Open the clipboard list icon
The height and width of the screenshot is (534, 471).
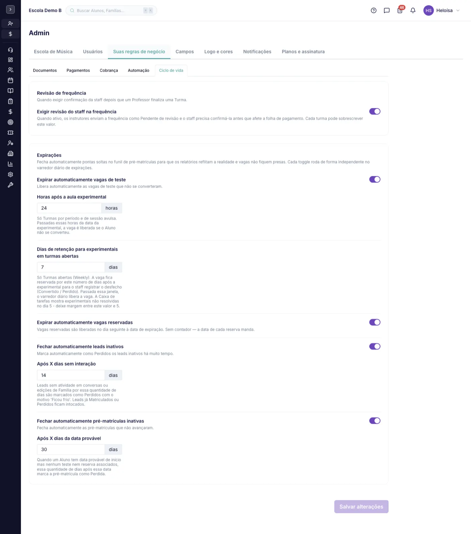10,101
